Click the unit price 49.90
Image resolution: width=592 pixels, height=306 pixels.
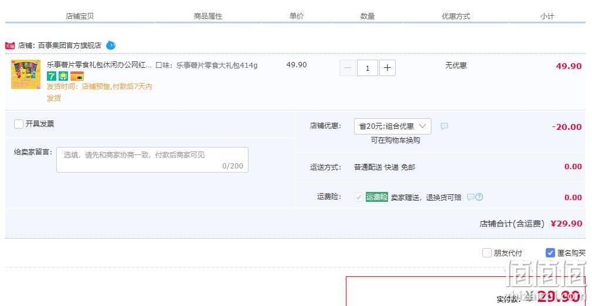[297, 65]
